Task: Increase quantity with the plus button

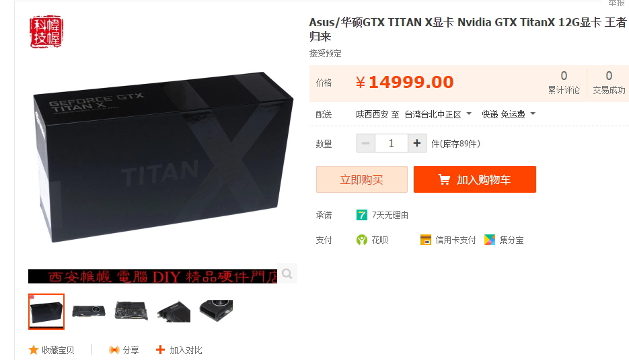Action: point(417,143)
